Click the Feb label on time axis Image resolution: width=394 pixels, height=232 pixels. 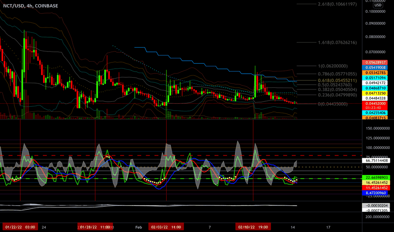pos(139,227)
